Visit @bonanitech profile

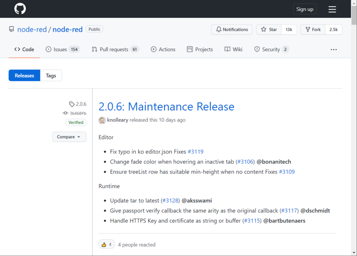coord(274,162)
